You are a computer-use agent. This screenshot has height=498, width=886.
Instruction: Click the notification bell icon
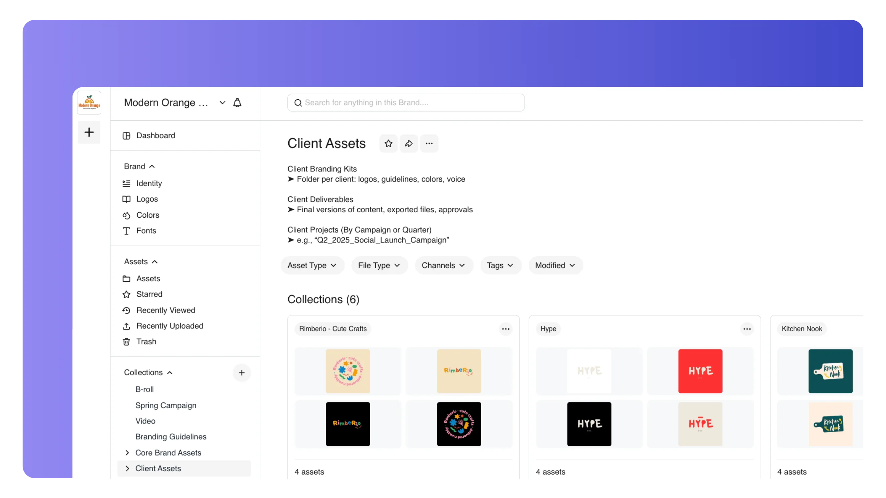coord(237,103)
